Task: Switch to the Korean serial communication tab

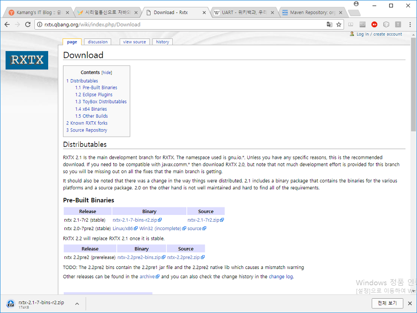Action: pyautogui.click(x=107, y=13)
